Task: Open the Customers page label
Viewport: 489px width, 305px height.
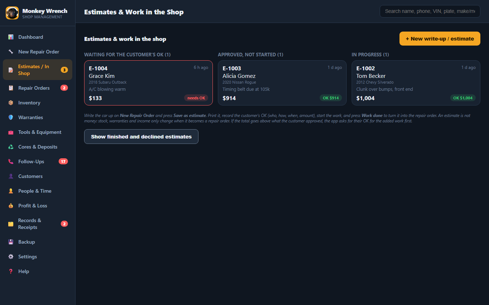Action: [30, 176]
